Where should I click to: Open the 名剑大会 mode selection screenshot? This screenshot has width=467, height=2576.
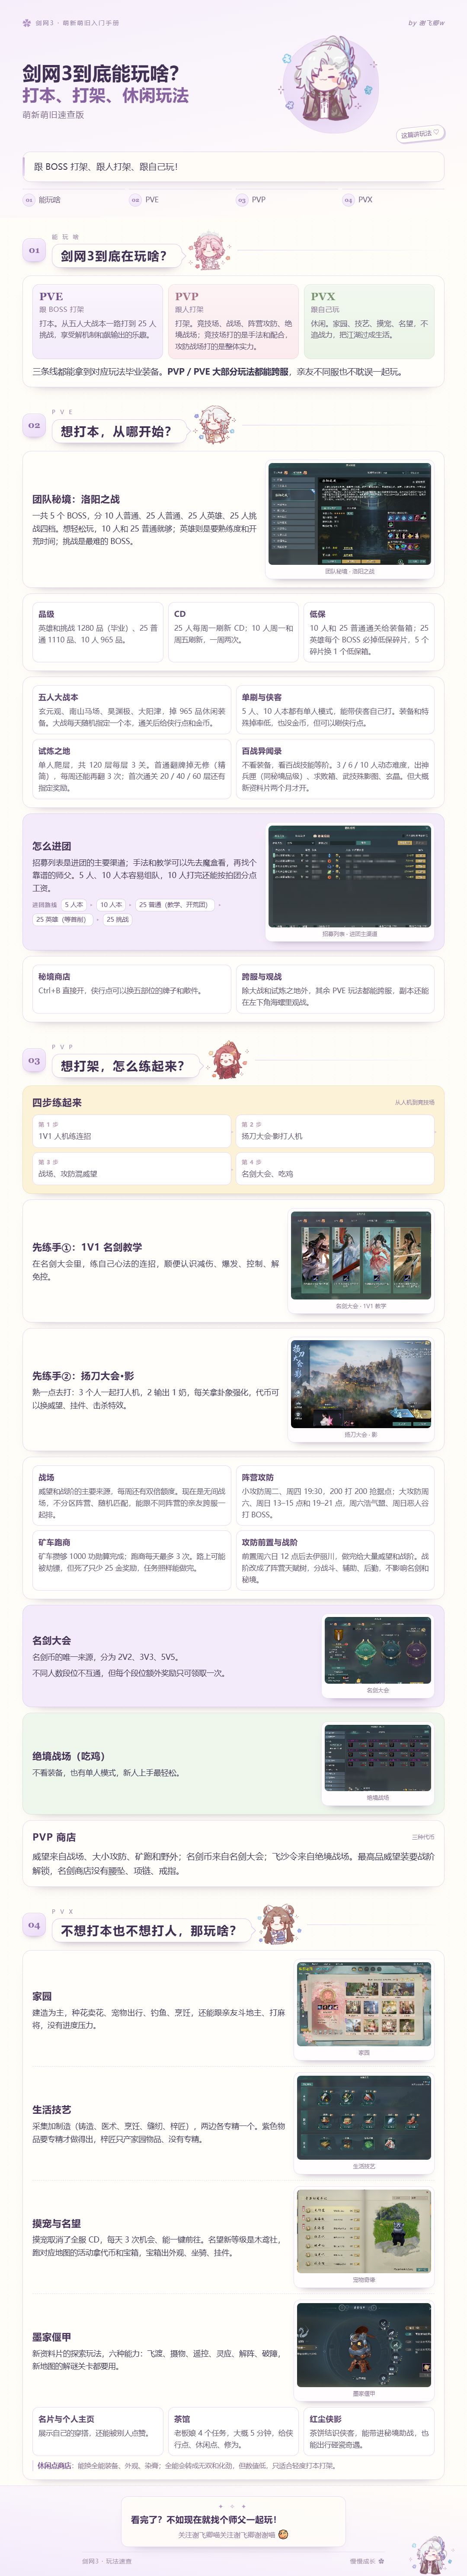pyautogui.click(x=378, y=1652)
